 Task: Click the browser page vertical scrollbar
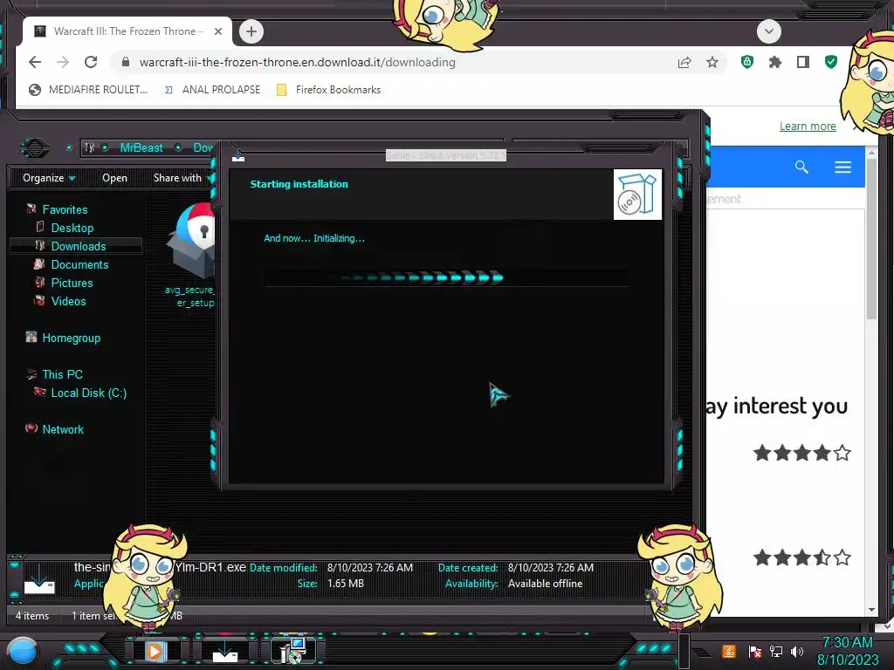871,239
